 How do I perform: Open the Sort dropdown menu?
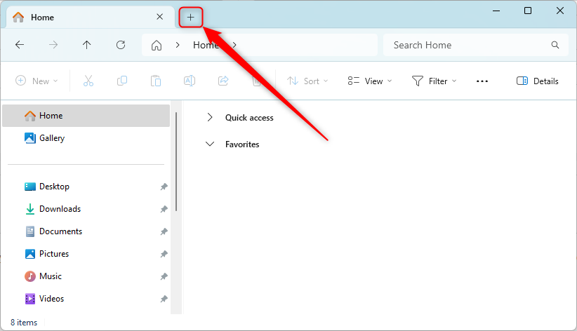coord(307,81)
